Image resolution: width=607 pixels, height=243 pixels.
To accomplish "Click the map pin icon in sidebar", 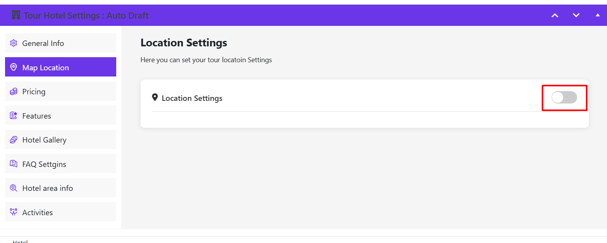I will point(14,67).
